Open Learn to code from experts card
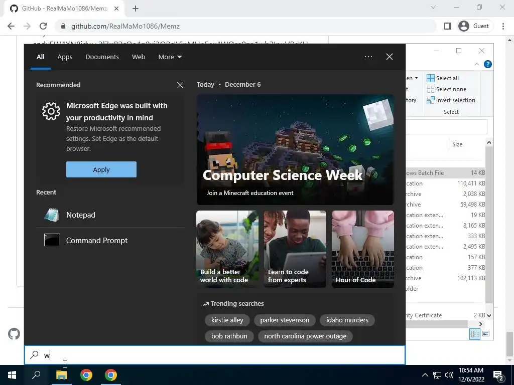The height and width of the screenshot is (385, 514). [x=295, y=249]
